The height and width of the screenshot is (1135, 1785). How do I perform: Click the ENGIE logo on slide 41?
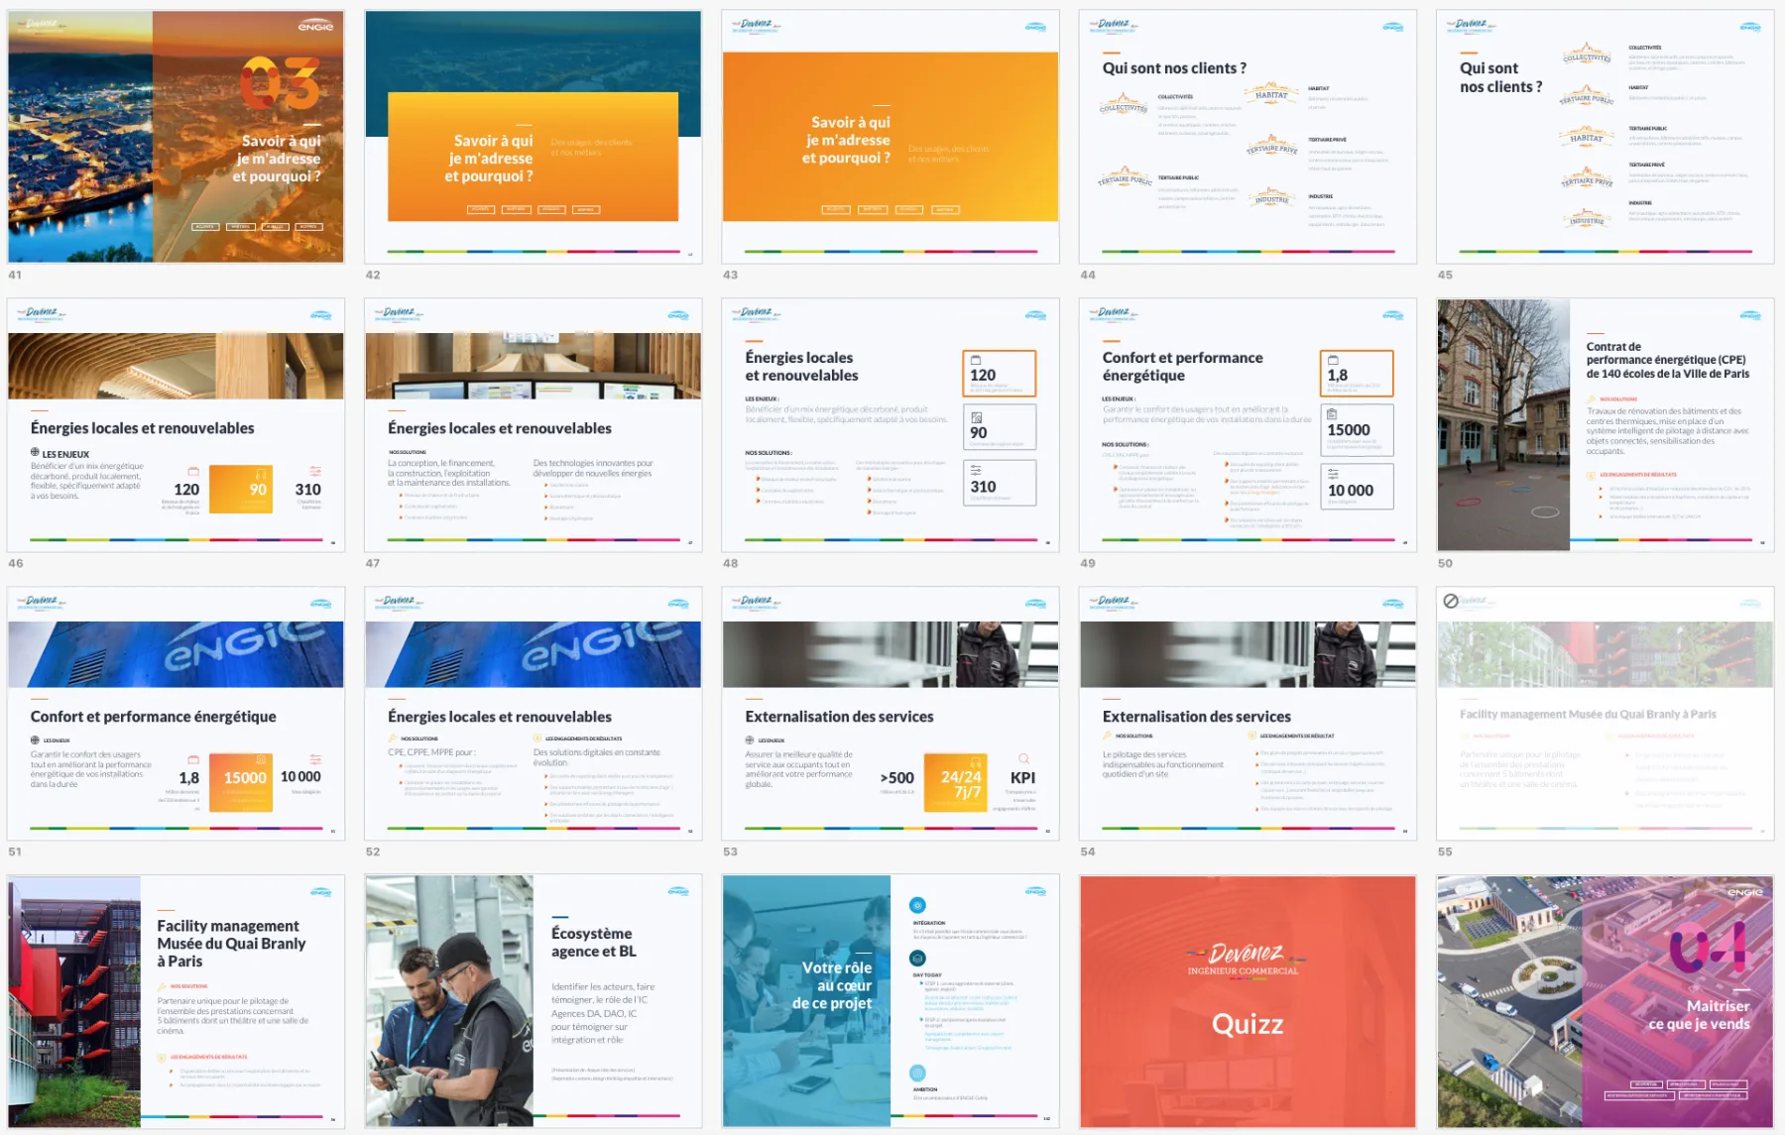[315, 27]
